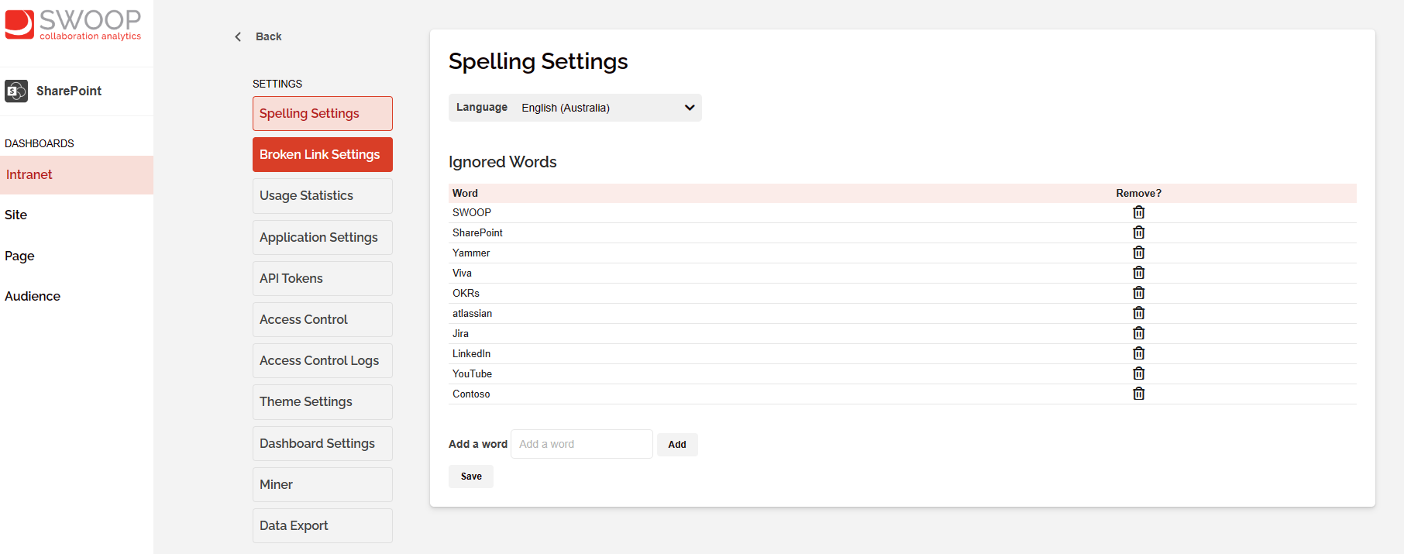Remove YouTube via its trash icon
Image resolution: width=1404 pixels, height=554 pixels.
pyautogui.click(x=1138, y=373)
